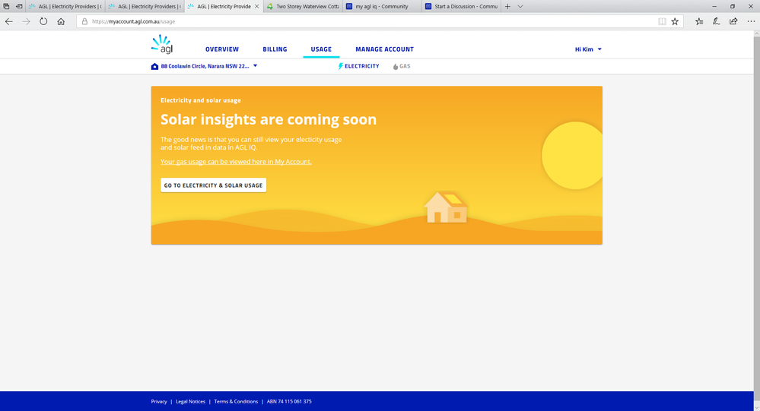Open the Hi Kim account dropdown
760x411 pixels.
[588, 49]
